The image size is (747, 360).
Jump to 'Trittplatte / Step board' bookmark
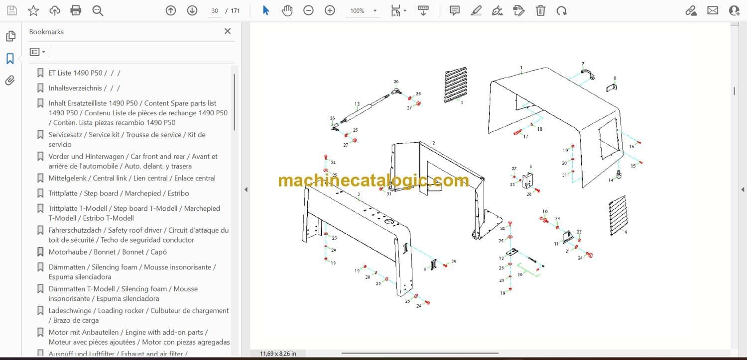(x=119, y=193)
